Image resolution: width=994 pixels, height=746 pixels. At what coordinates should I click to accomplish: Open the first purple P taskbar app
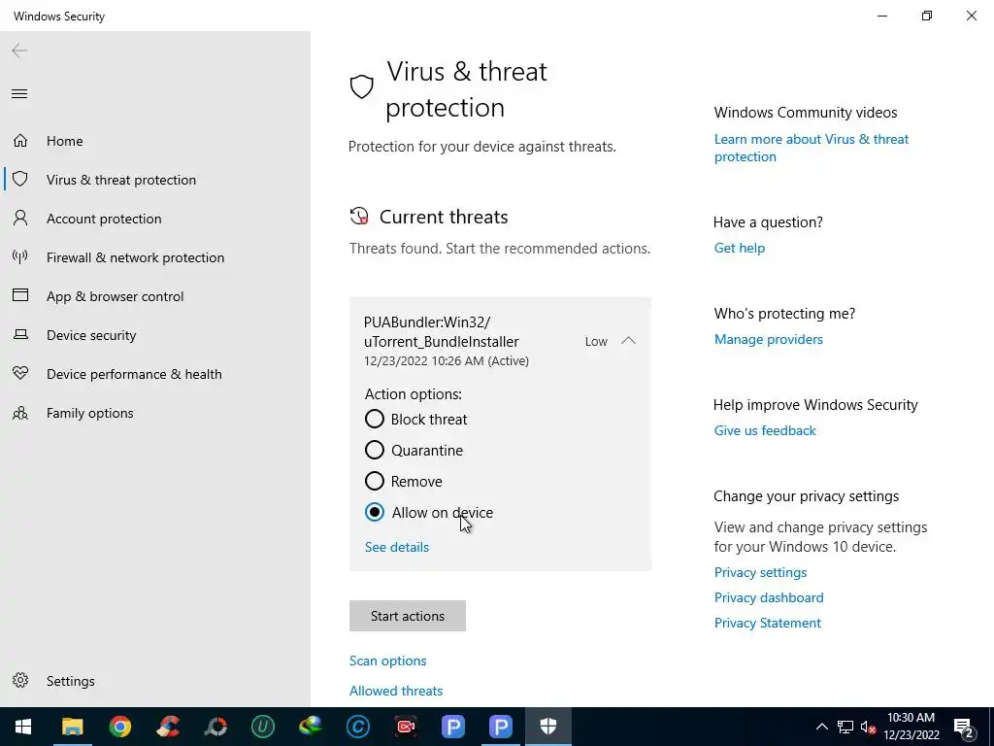coord(452,727)
